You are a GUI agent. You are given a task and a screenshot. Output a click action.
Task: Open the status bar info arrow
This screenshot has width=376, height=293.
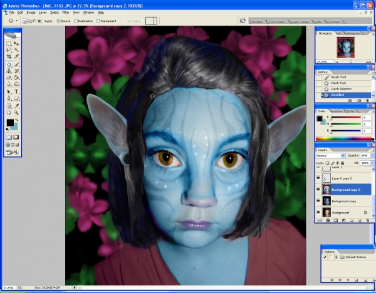[75, 287]
